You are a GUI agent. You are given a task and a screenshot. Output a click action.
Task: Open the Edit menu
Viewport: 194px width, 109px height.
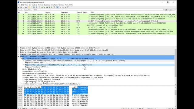click(22, 5)
